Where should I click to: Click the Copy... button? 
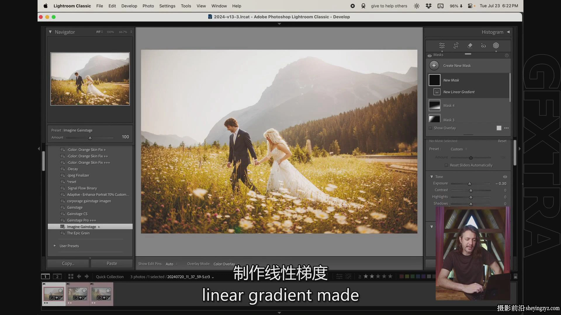pos(68,263)
